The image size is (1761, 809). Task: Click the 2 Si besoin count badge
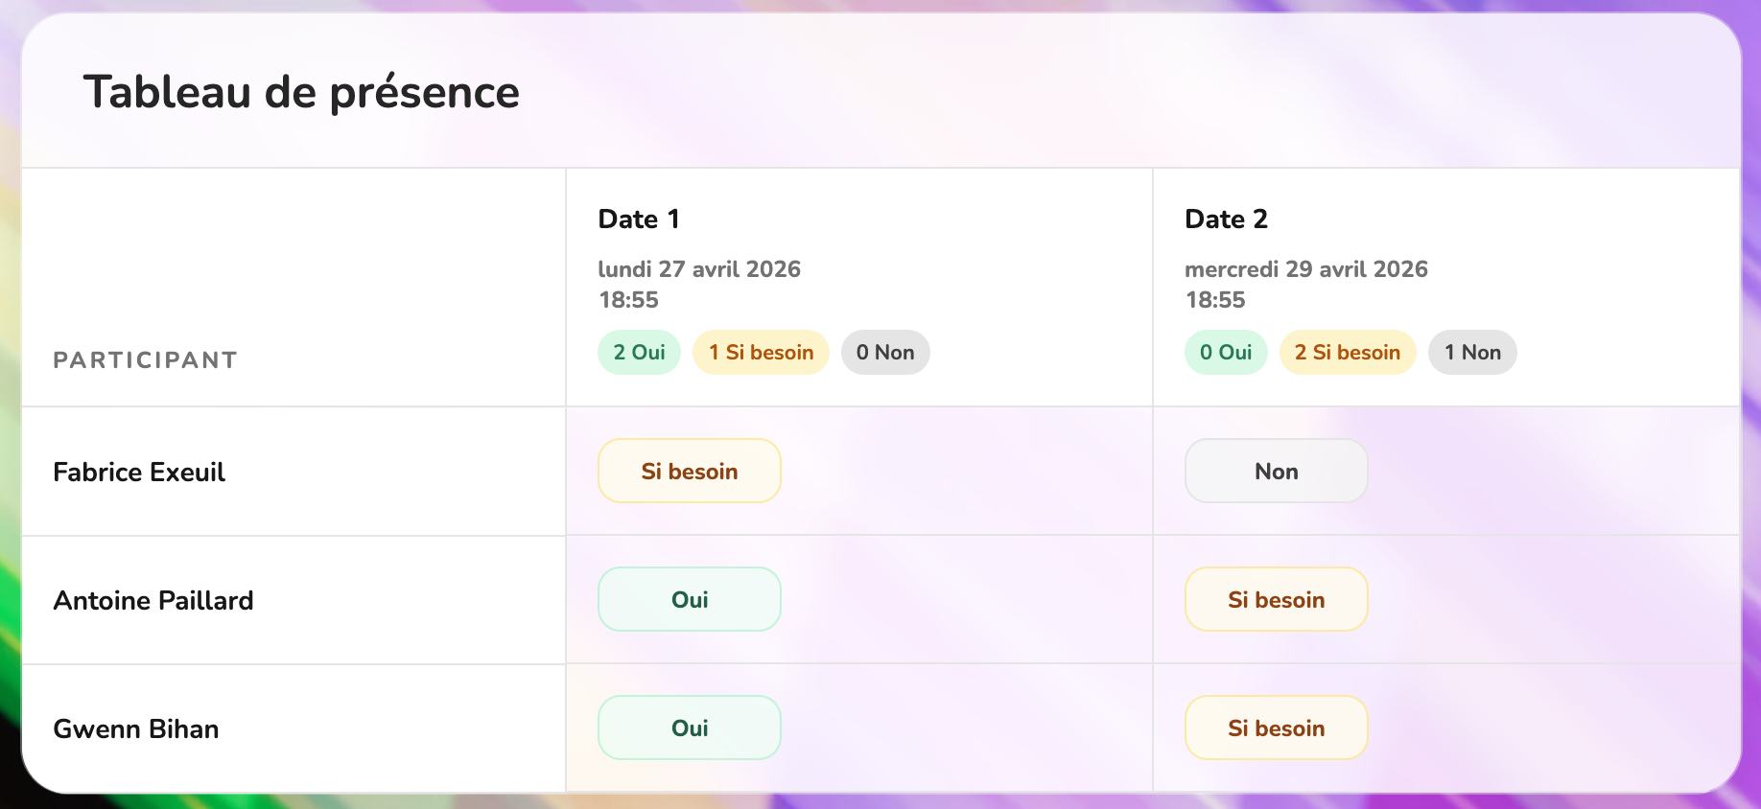coord(1347,353)
